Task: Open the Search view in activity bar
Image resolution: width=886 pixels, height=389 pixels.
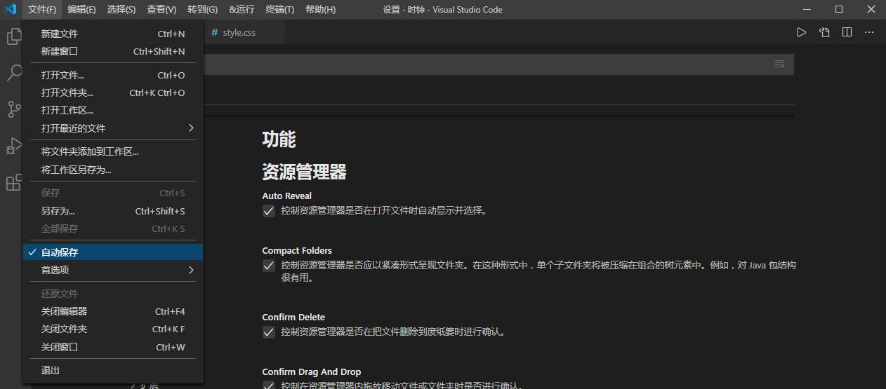Action: point(13,73)
